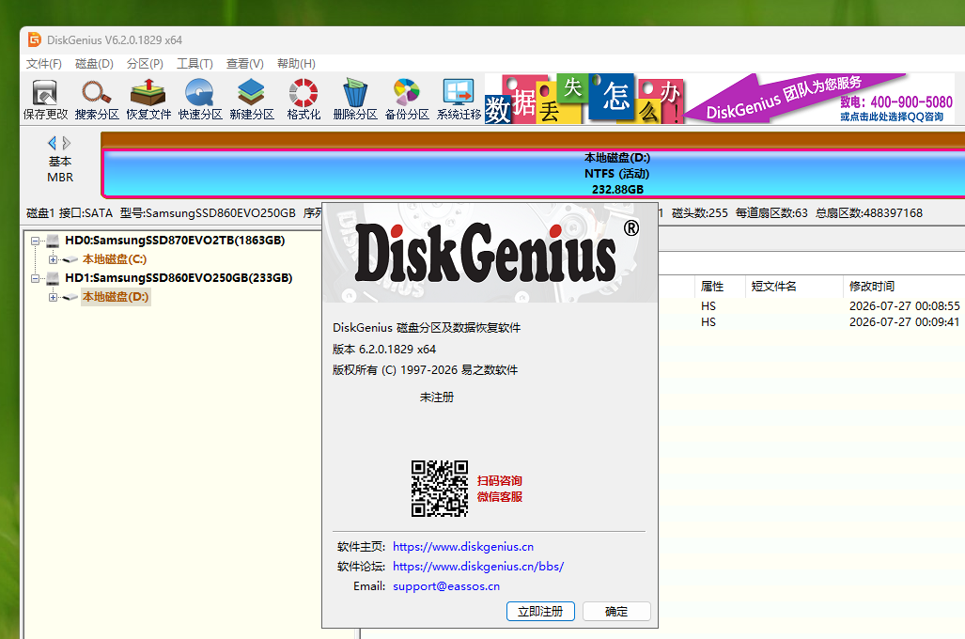Click the DiskGenius team service phone banner
The image size is (965, 639).
[x=819, y=99]
